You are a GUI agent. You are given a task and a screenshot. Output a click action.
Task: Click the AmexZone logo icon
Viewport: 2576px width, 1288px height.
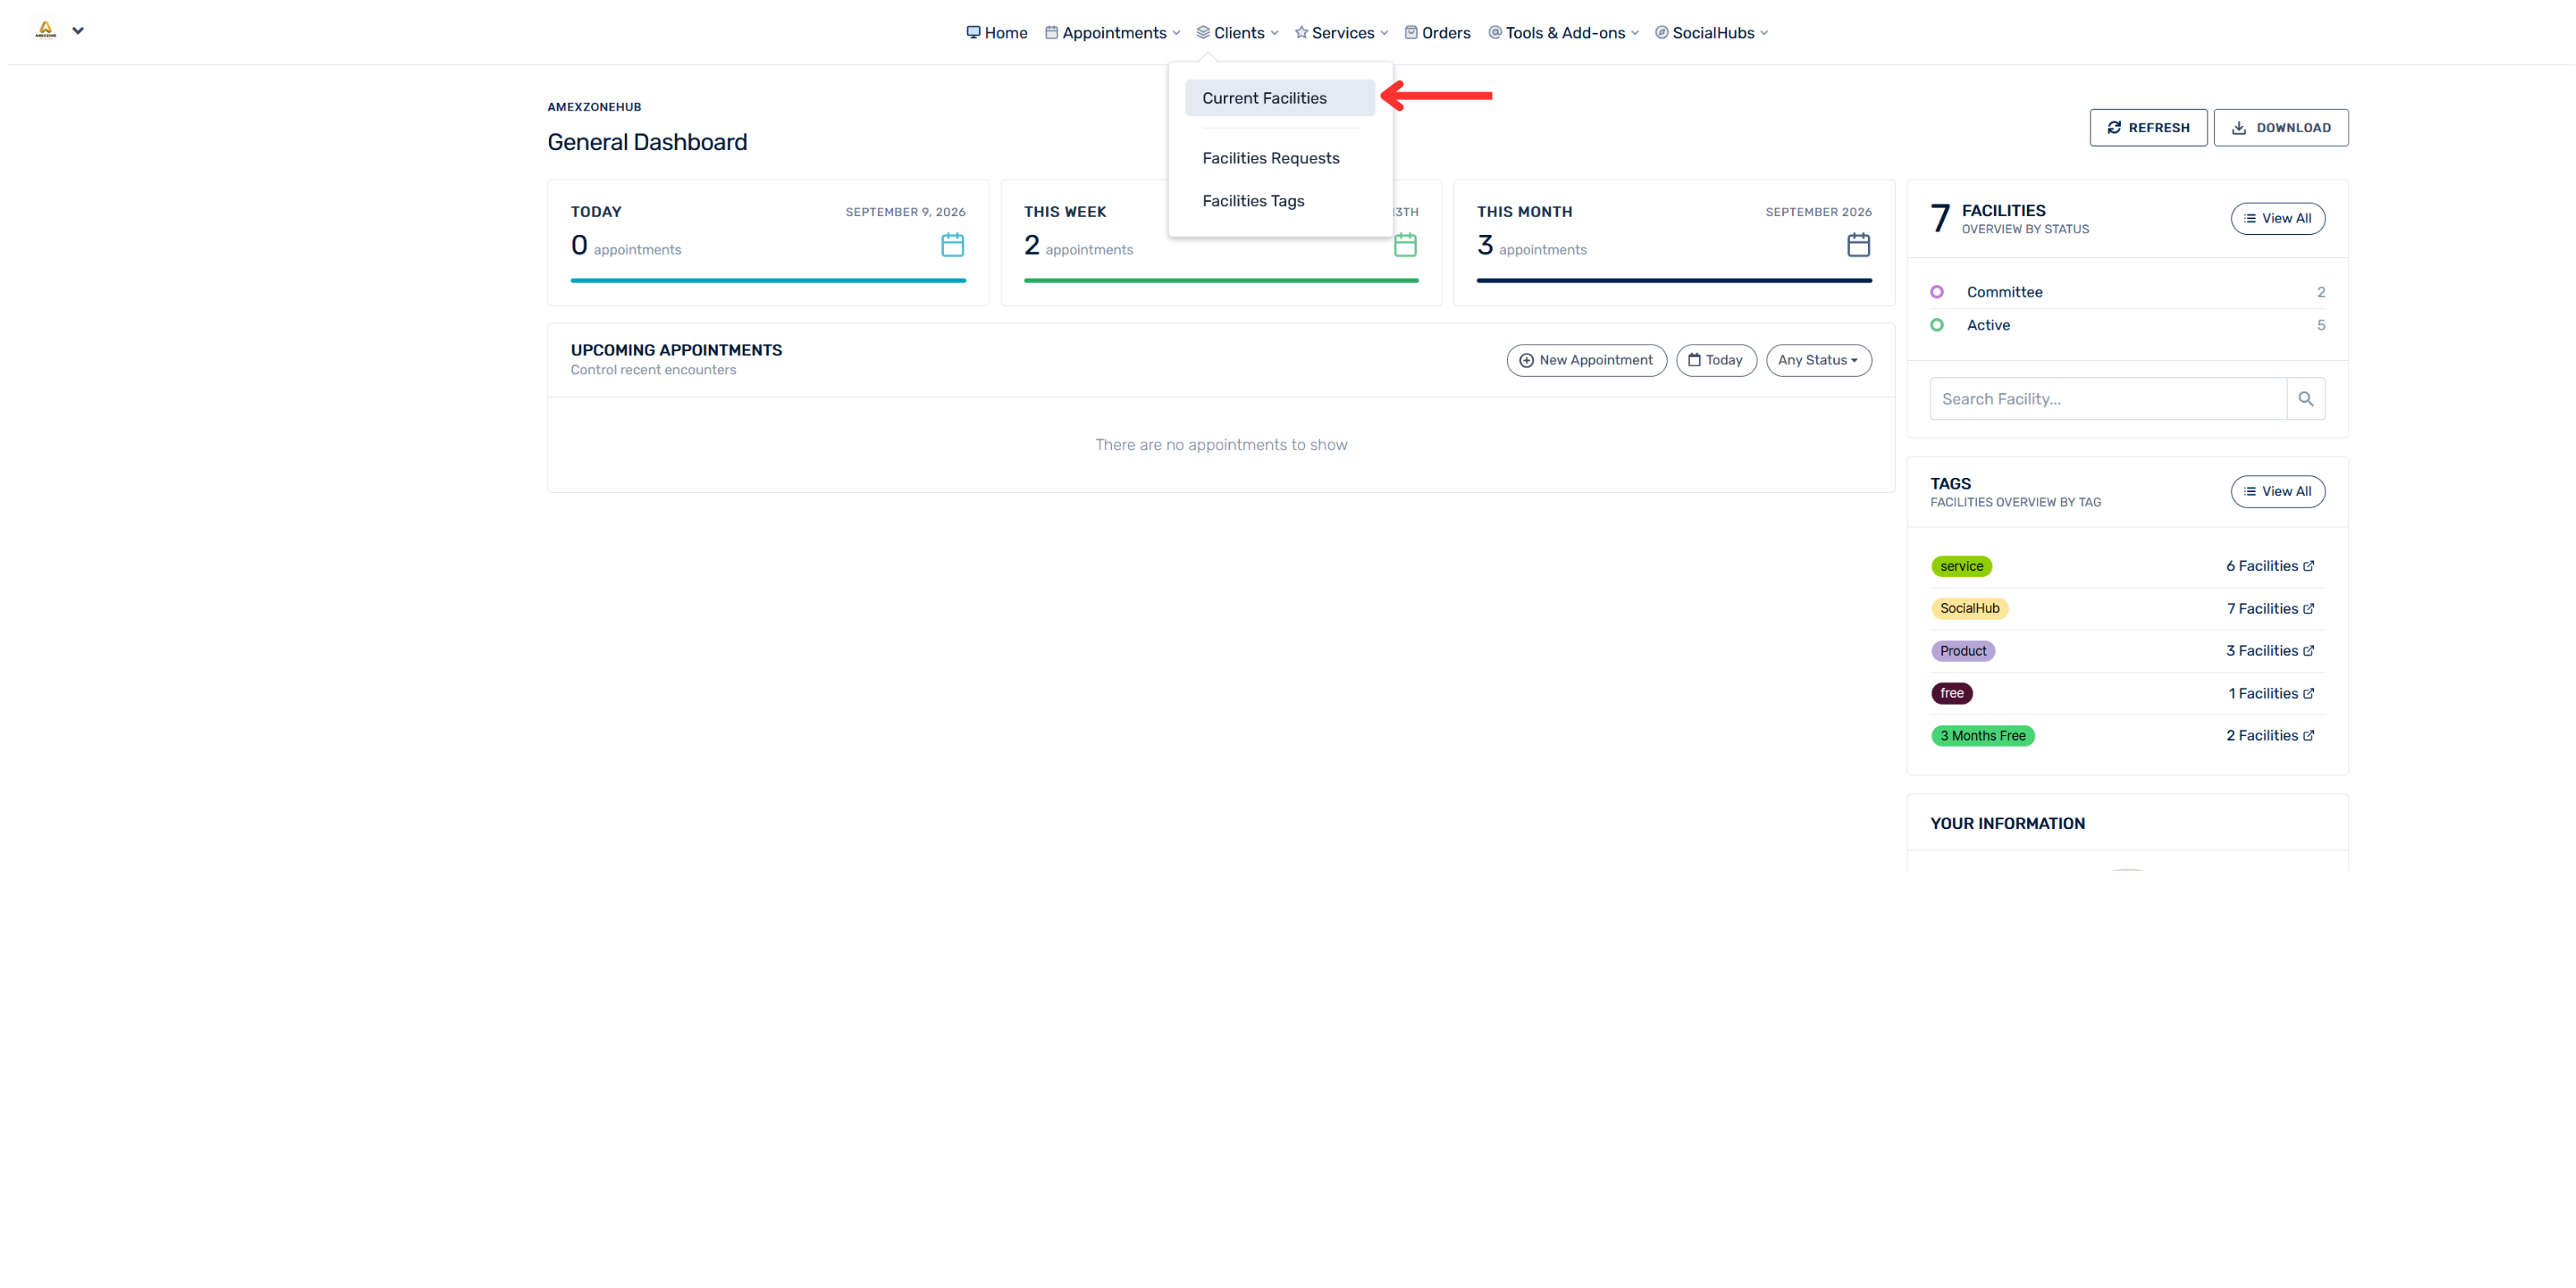point(45,30)
